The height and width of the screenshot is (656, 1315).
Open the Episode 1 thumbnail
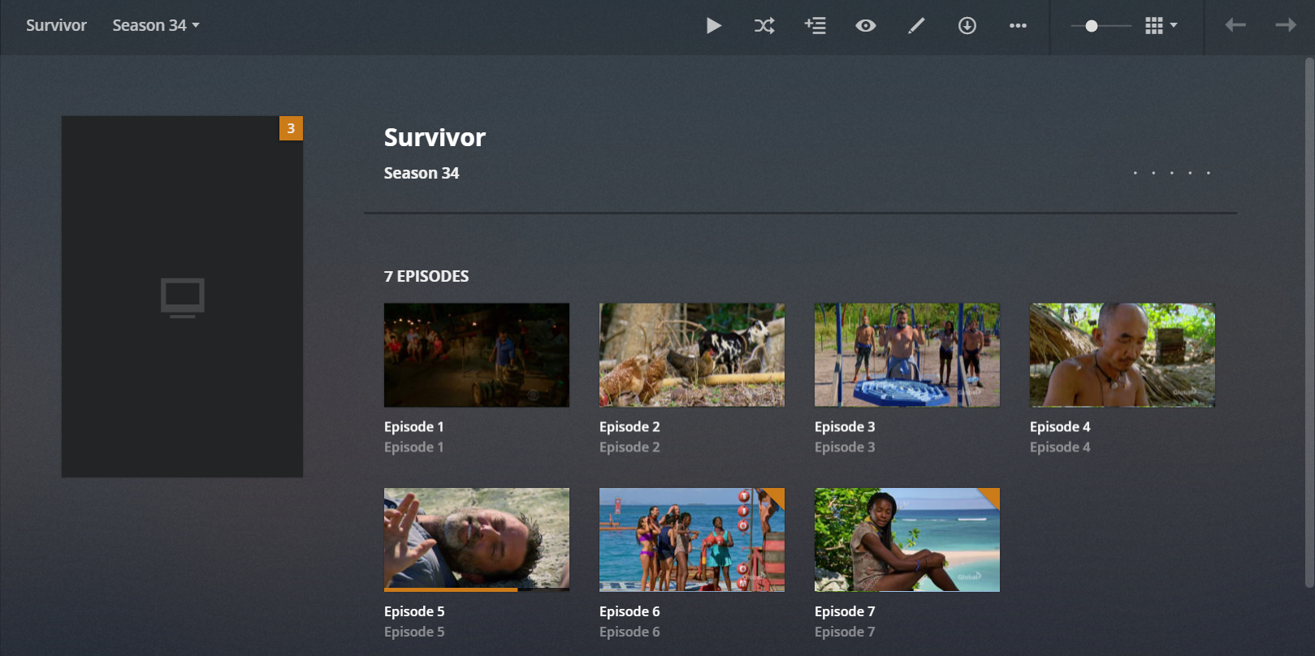(x=476, y=355)
